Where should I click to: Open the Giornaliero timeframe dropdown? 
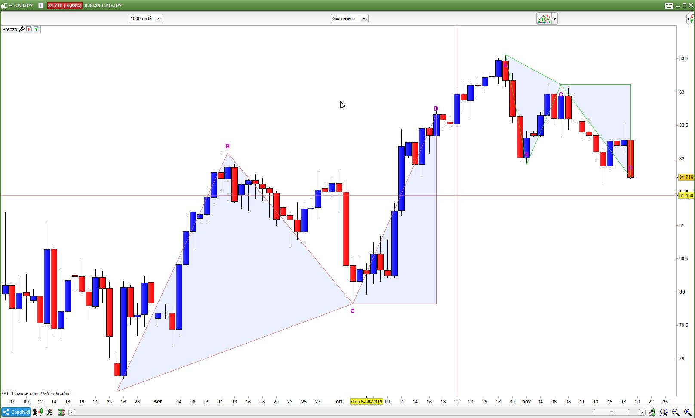pos(349,18)
